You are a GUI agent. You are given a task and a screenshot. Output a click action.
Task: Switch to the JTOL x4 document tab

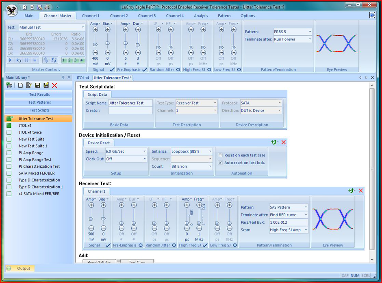(x=83, y=77)
